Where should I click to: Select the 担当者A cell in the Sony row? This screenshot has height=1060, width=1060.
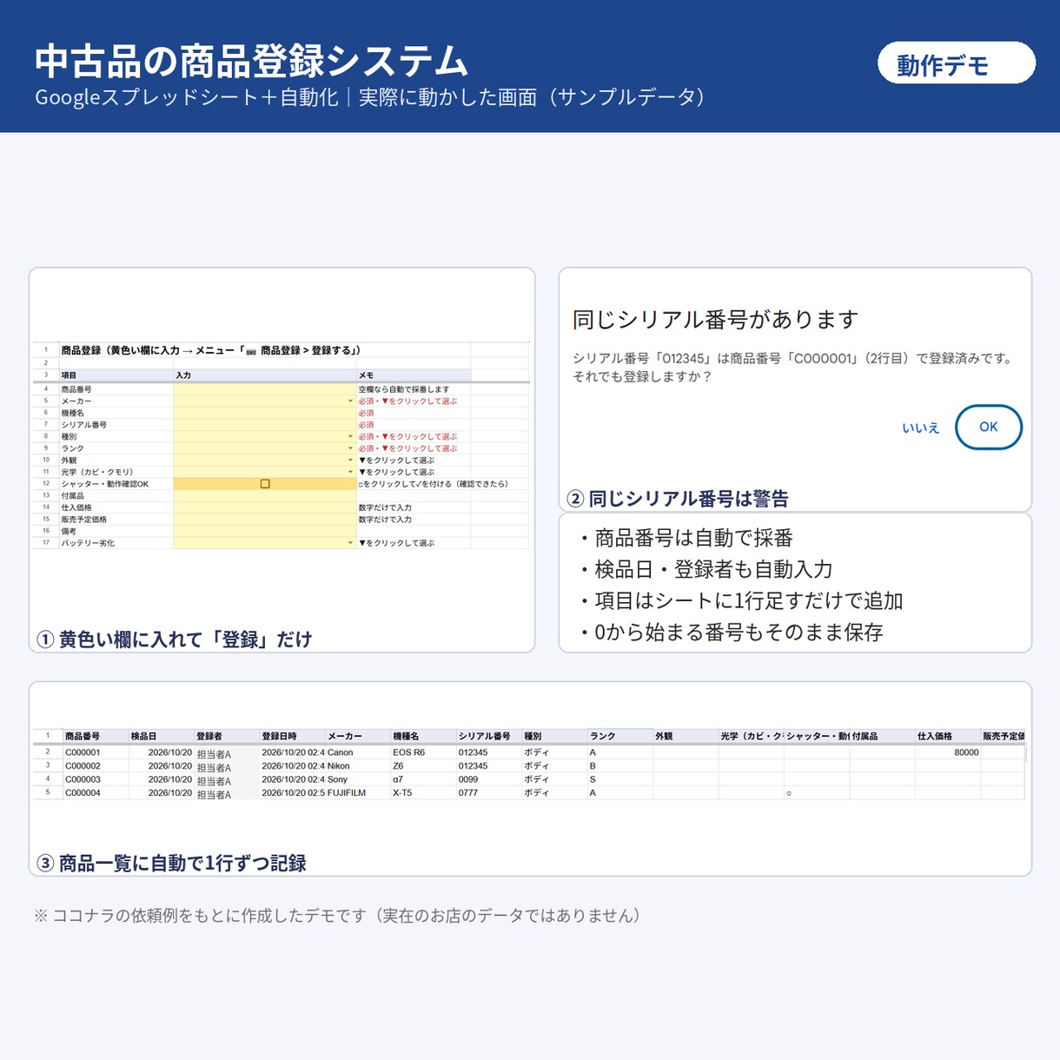point(226,780)
